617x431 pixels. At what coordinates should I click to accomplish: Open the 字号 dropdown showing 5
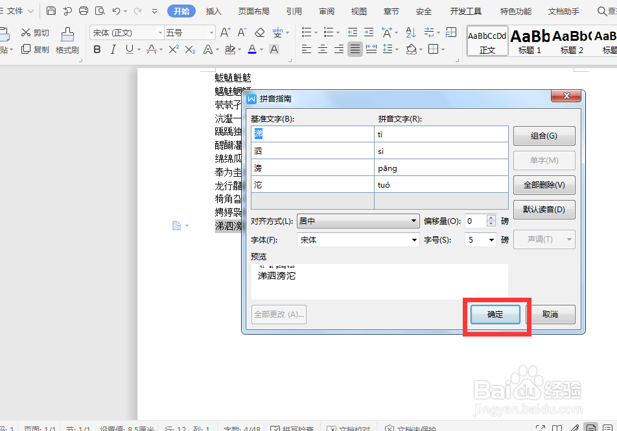click(x=480, y=239)
